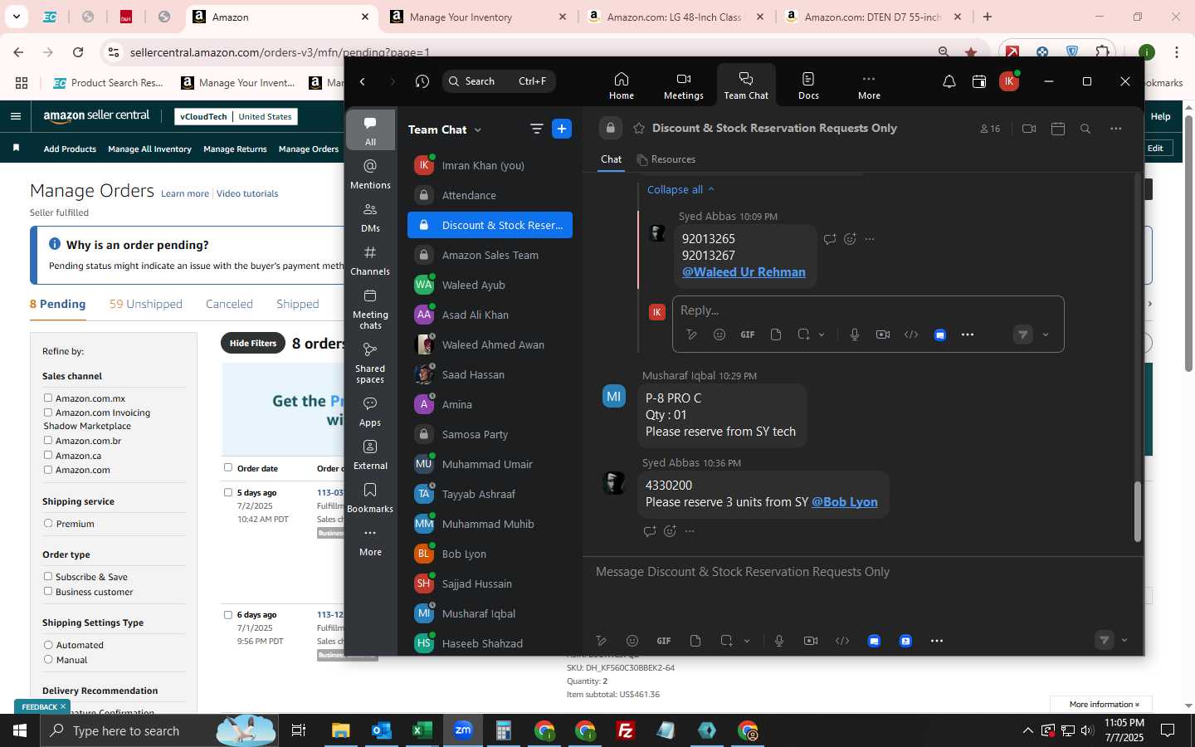Expand screenshot options arrow in main toolbar
Screen dimensions: 1195x747
tap(747, 641)
